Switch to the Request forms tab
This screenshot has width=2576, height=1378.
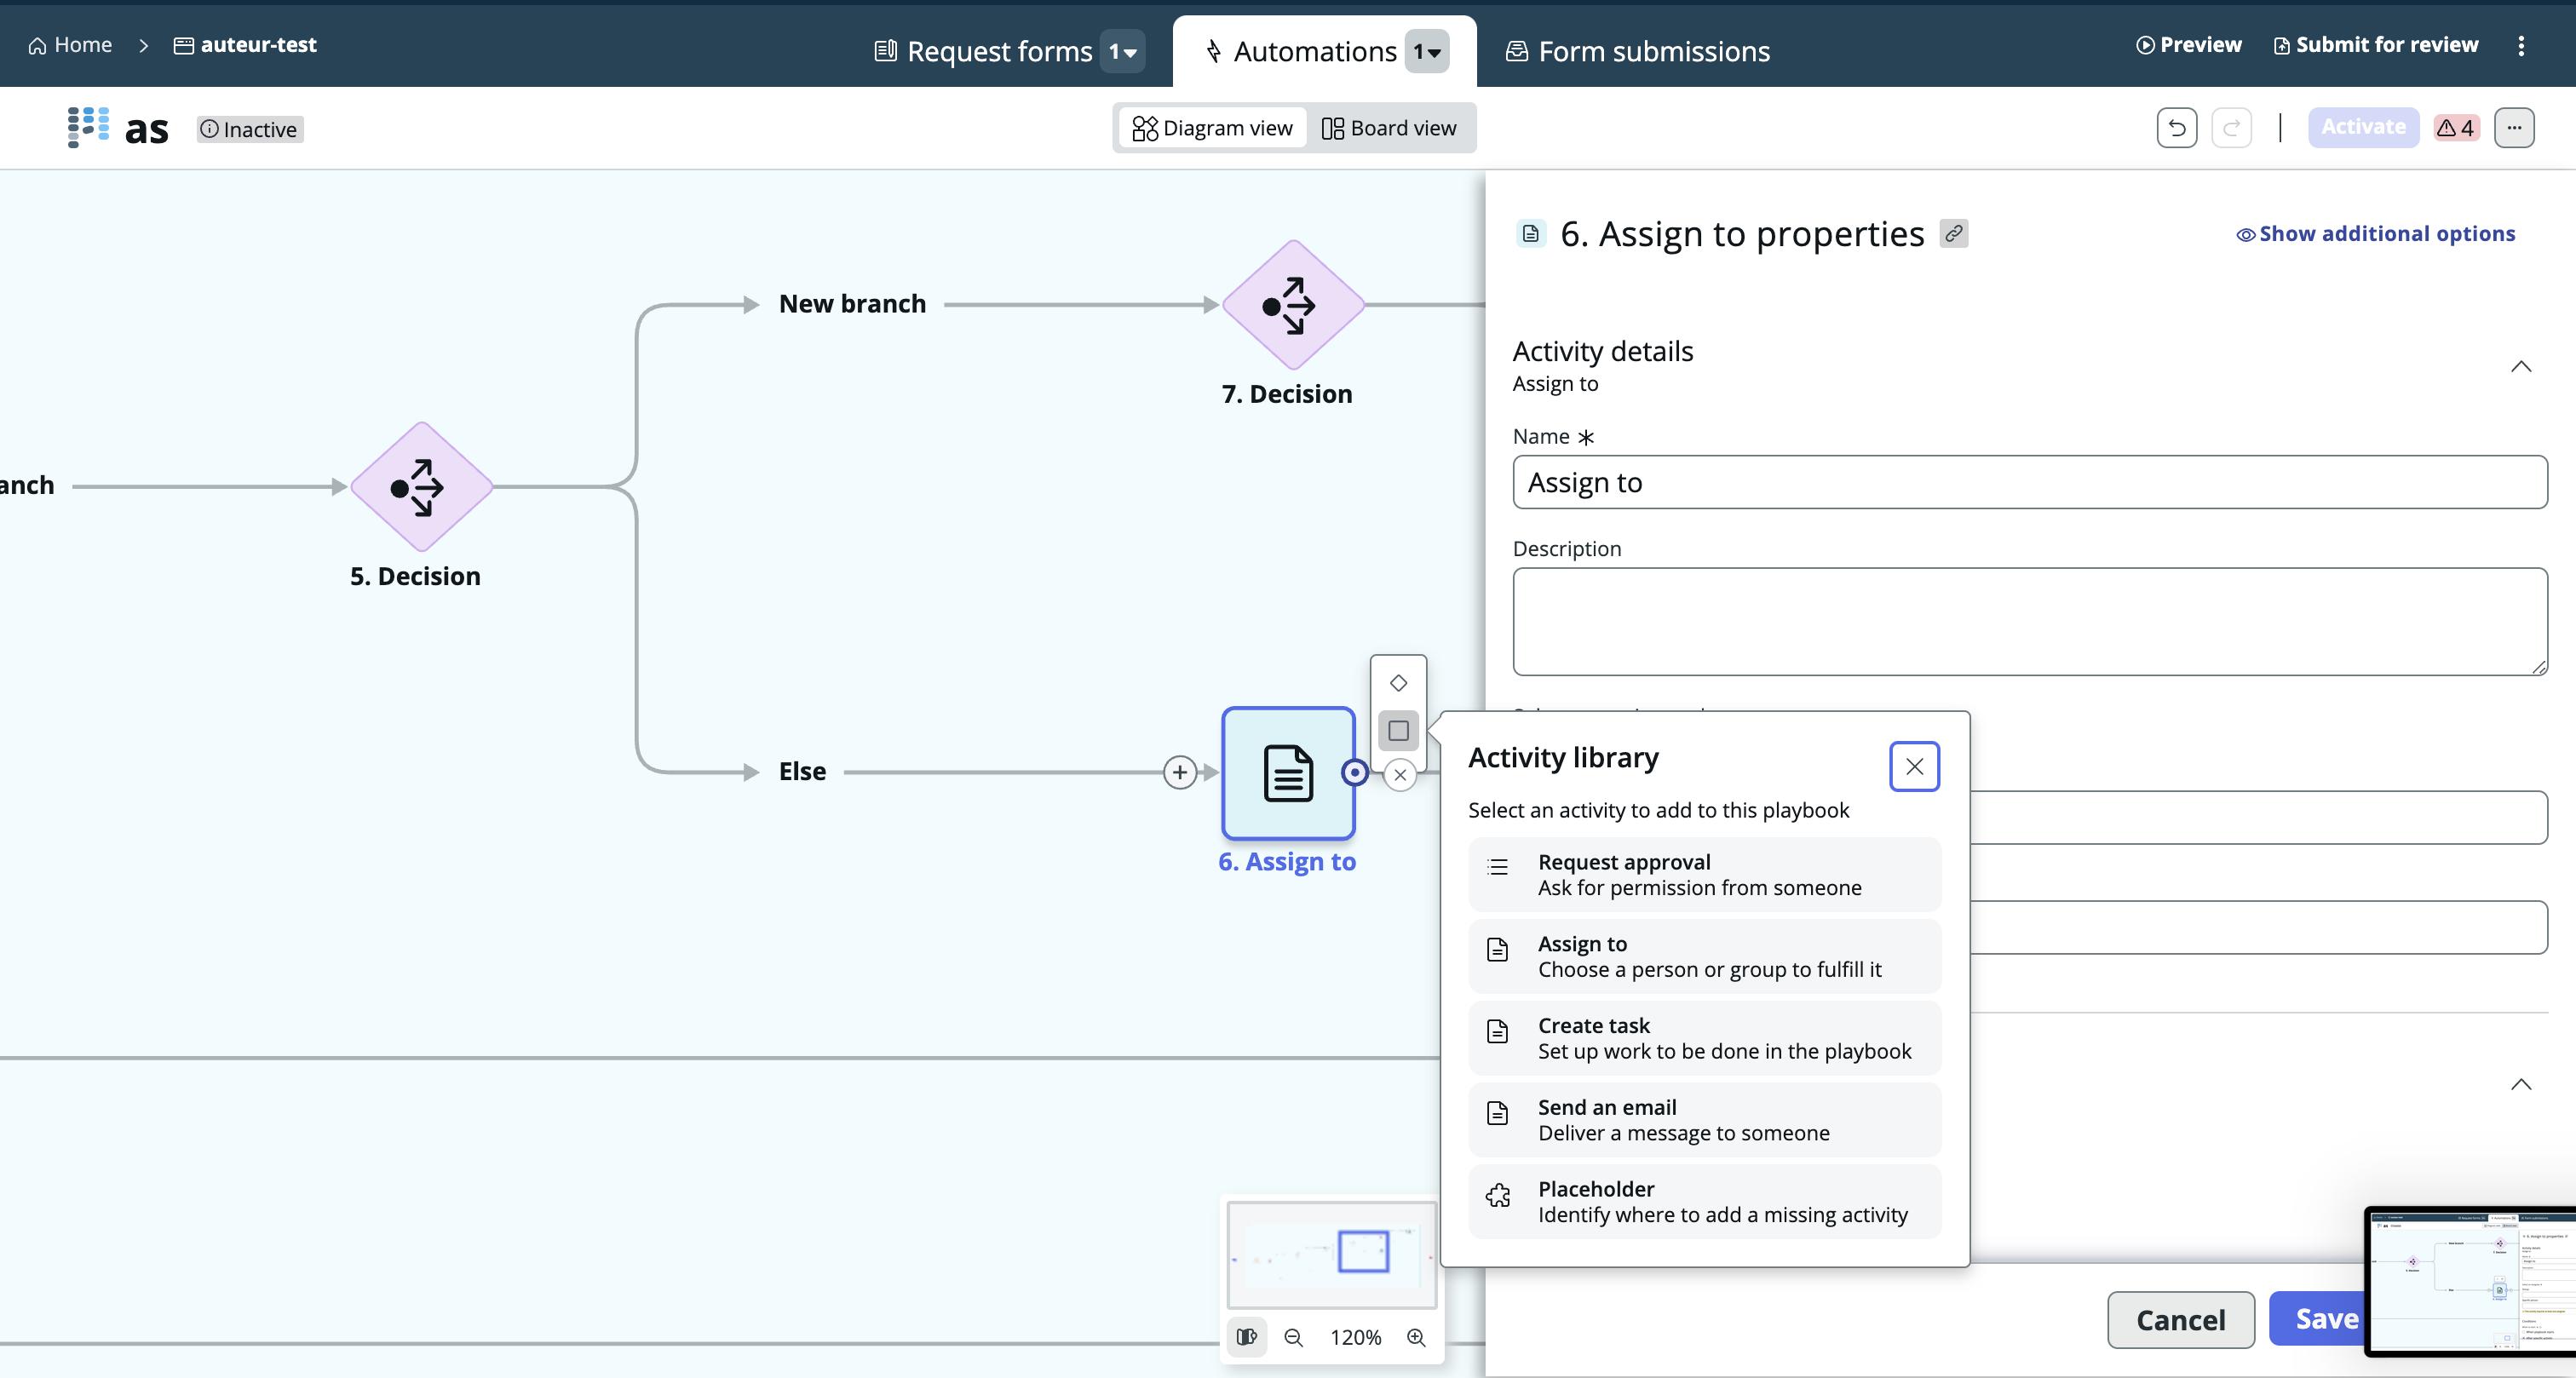click(983, 51)
